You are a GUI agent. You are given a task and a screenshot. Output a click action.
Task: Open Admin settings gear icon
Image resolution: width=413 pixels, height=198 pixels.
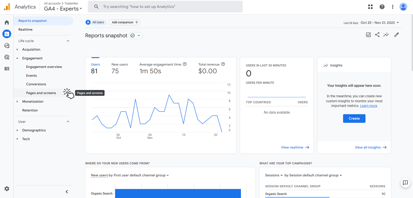coord(7,189)
